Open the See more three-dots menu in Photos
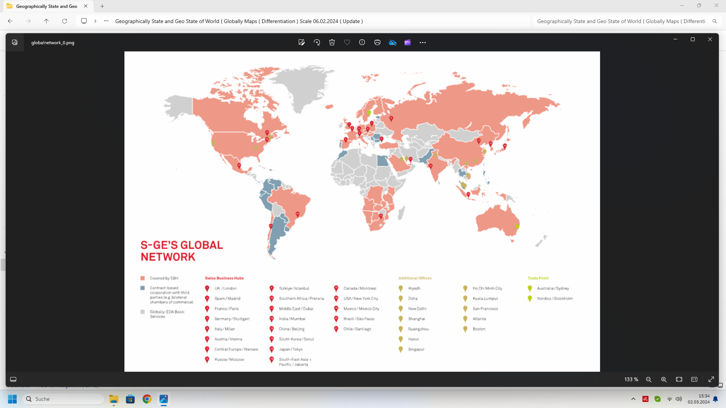The image size is (726, 408). [x=423, y=42]
